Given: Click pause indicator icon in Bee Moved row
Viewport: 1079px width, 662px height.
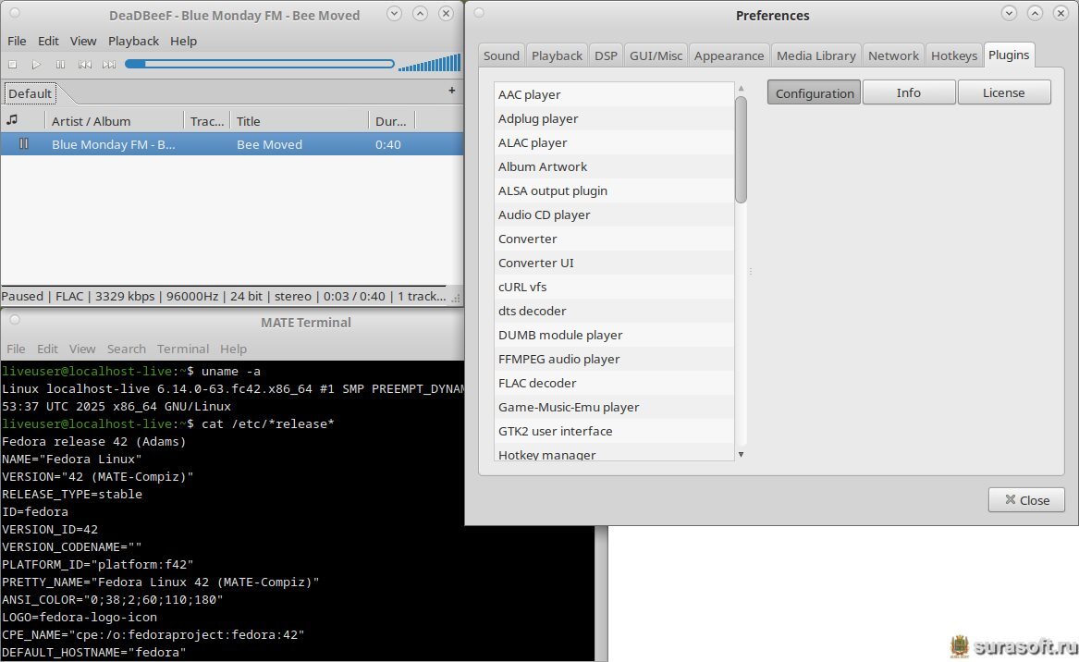Looking at the screenshot, I should 23,144.
